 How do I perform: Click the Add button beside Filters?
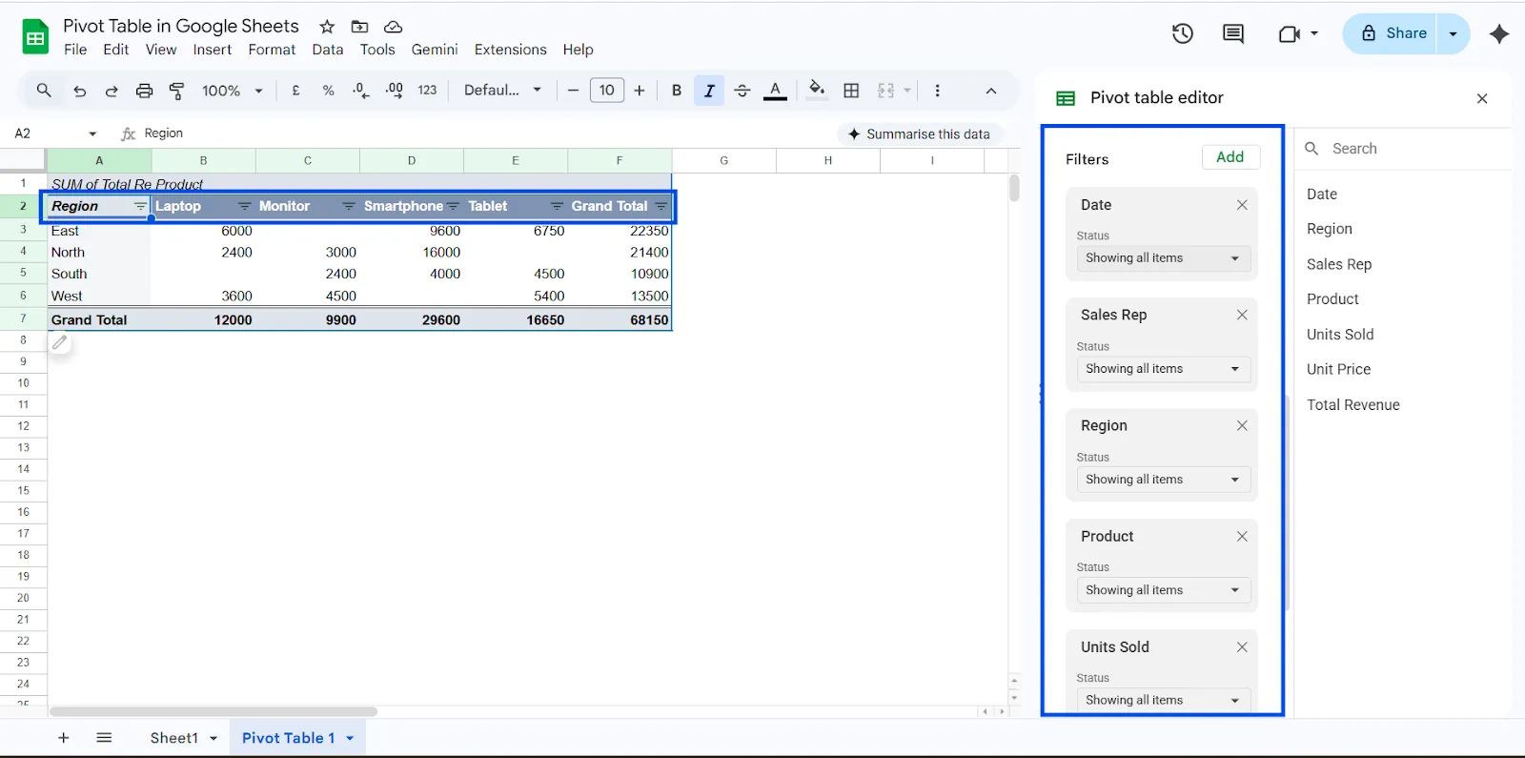coord(1230,157)
